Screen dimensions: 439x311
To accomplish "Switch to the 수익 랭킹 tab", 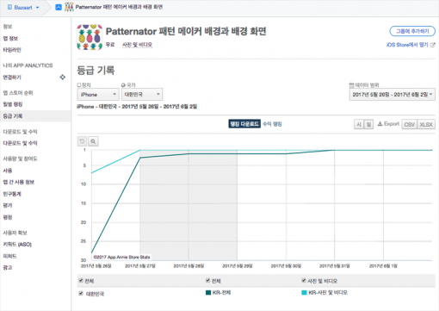I will point(272,124).
